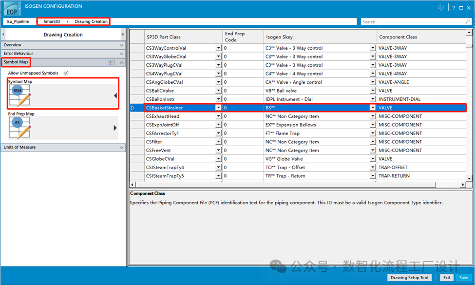Click End Prep Code column header
The height and width of the screenshot is (285, 475).
click(243, 37)
